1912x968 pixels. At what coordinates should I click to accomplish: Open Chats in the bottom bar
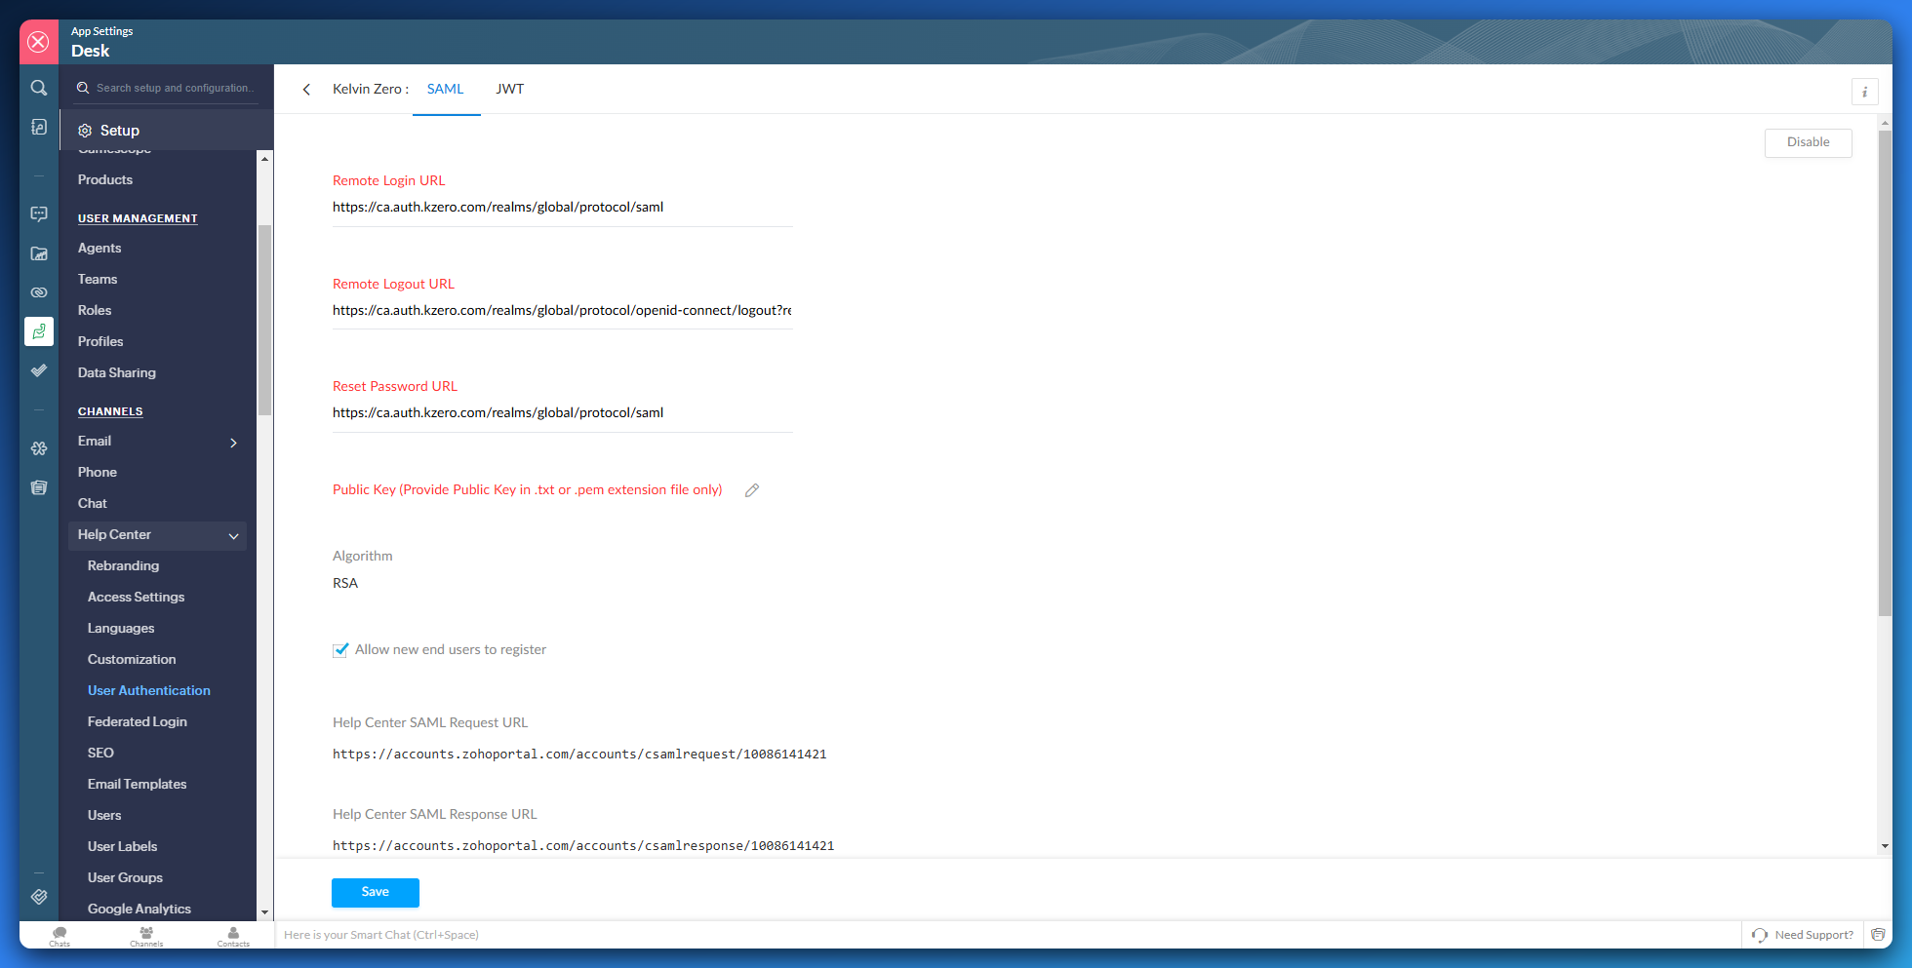60,936
